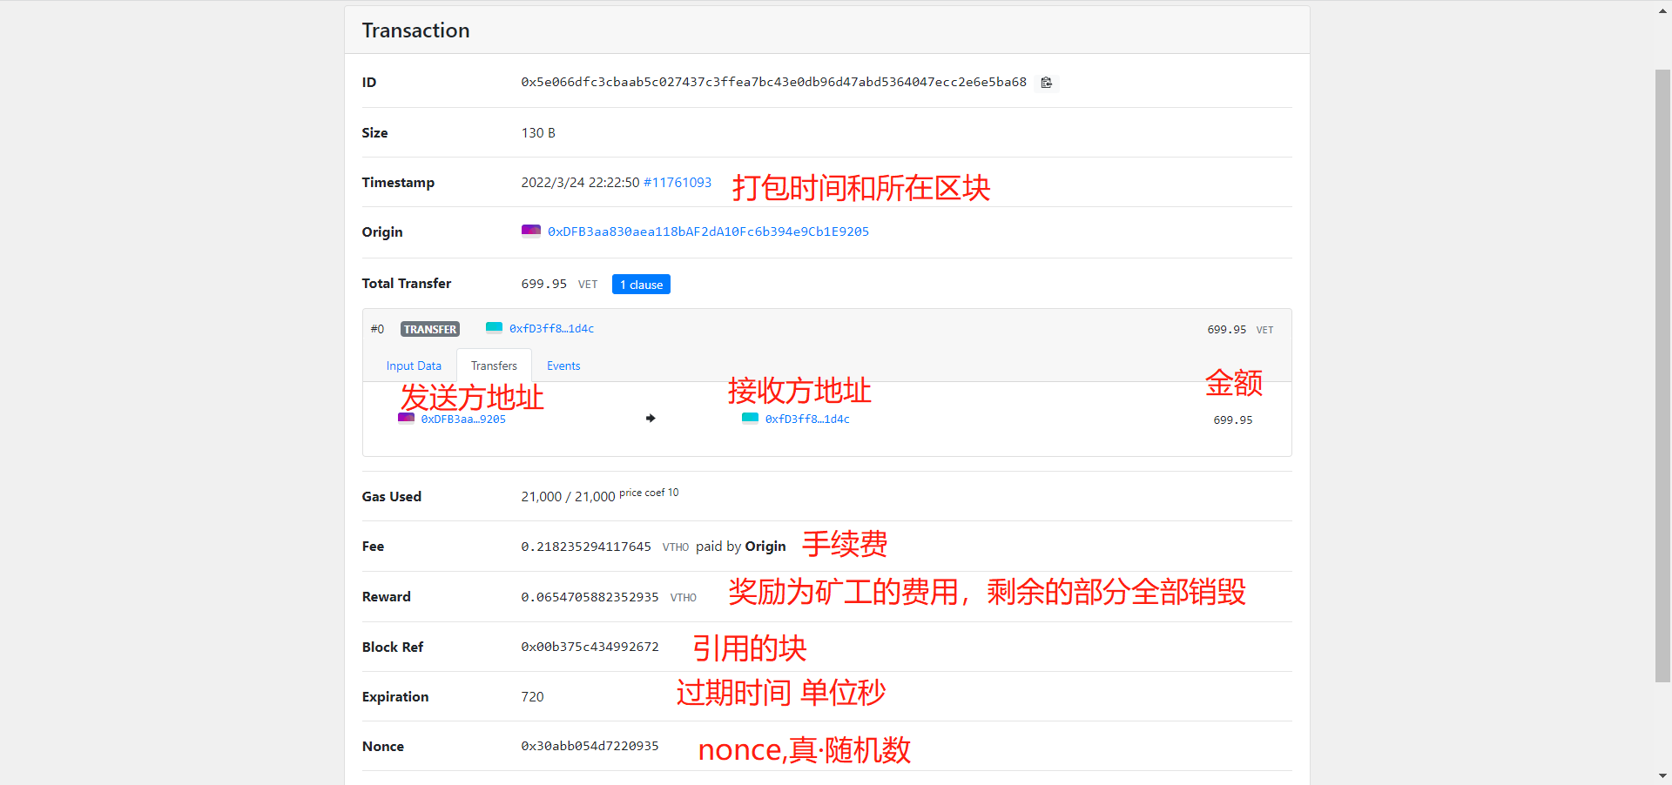Expand the clause row labeled #0
The width and height of the screenshot is (1672, 785).
pos(377,328)
